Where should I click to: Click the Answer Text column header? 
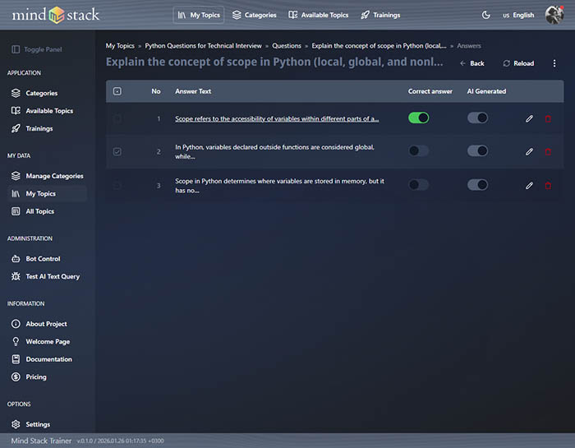coord(193,91)
